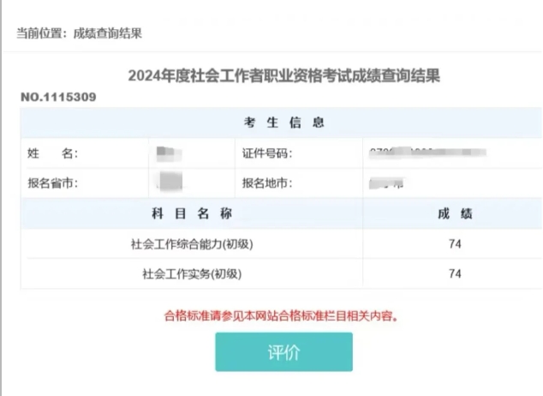543x396 pixels.
Task: Select the NO.1115309 record number
Action: 58,97
